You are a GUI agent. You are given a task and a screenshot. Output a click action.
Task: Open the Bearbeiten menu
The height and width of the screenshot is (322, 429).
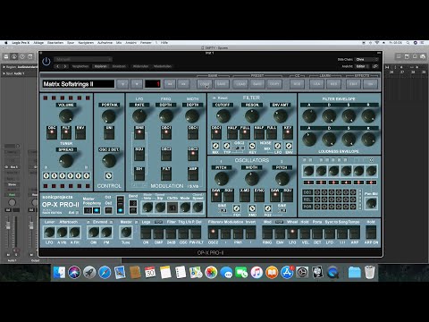click(55, 43)
